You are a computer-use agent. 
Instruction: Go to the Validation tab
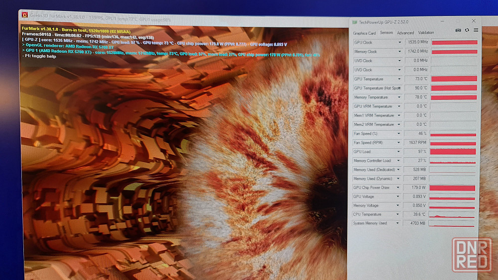click(x=426, y=33)
